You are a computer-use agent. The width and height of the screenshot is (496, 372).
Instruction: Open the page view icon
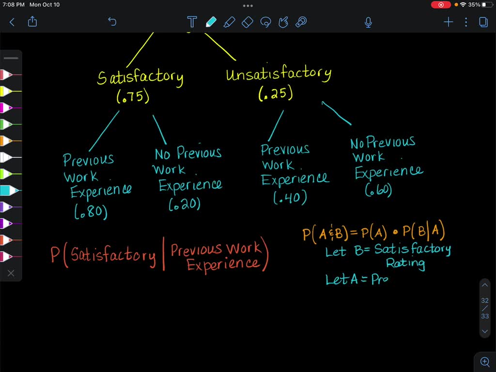(x=483, y=22)
